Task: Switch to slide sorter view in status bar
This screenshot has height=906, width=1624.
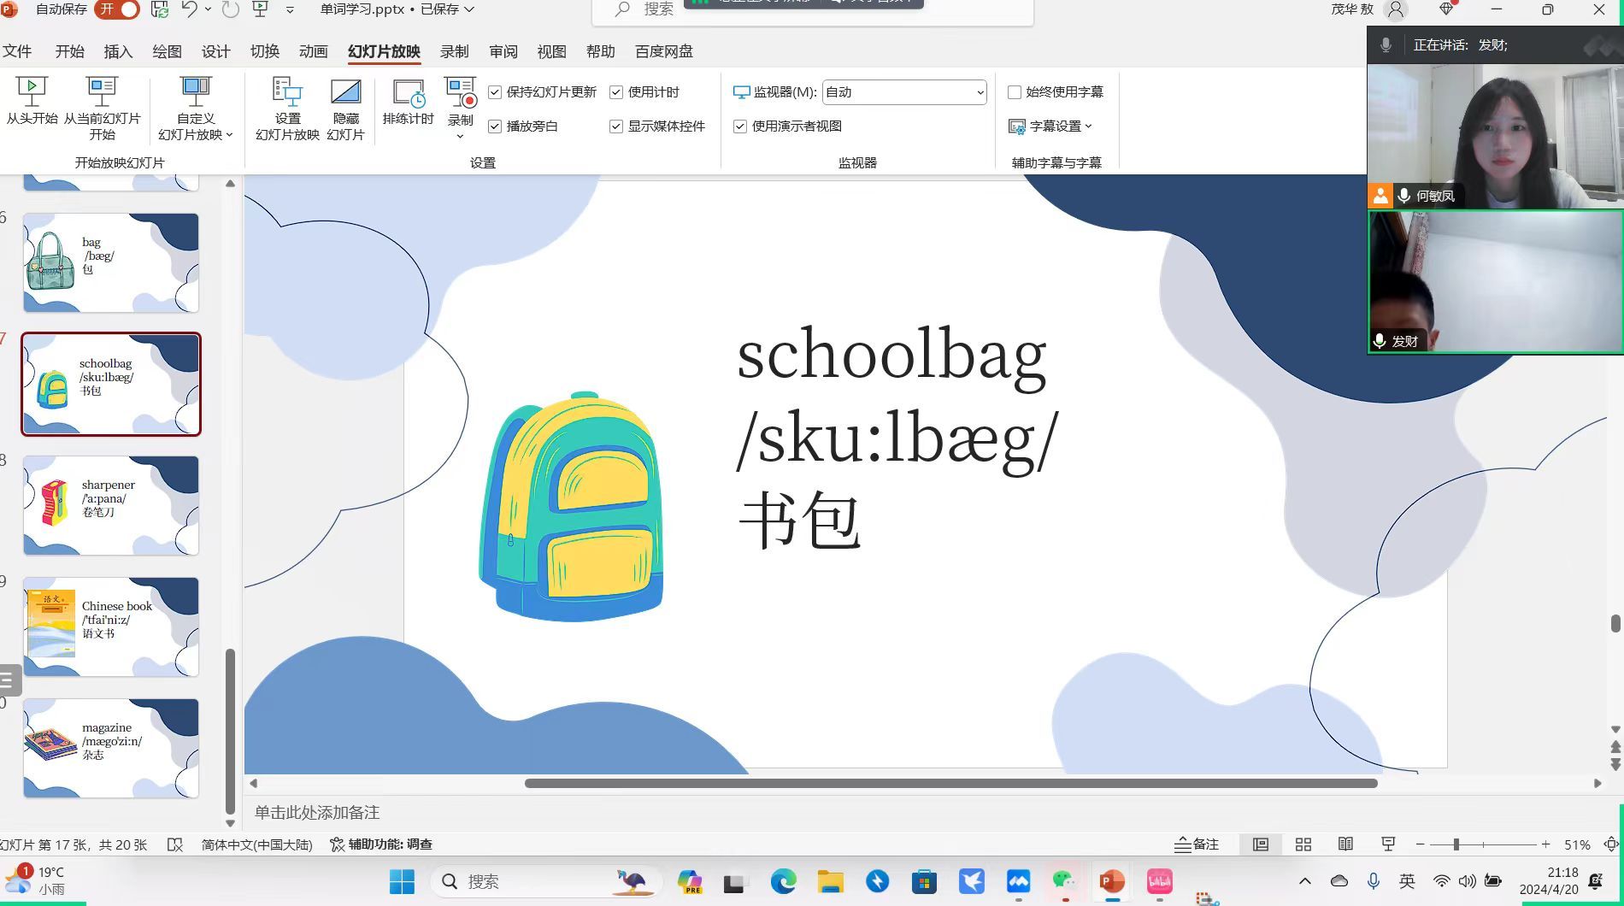Action: point(1303,844)
